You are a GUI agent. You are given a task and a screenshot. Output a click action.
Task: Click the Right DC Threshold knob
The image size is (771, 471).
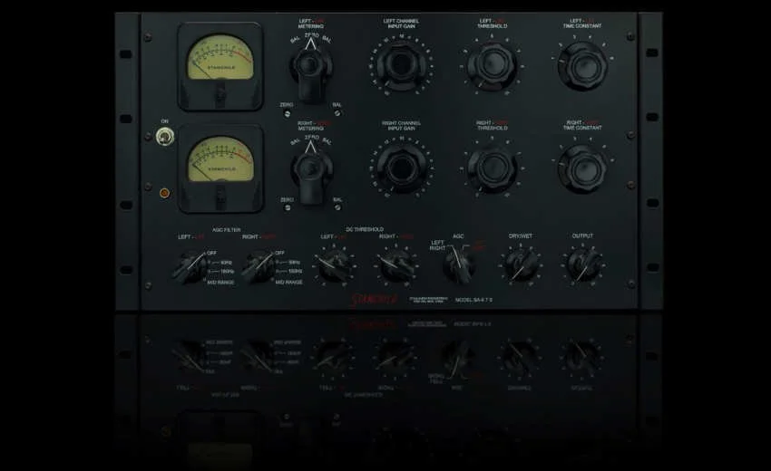pyautogui.click(x=396, y=265)
